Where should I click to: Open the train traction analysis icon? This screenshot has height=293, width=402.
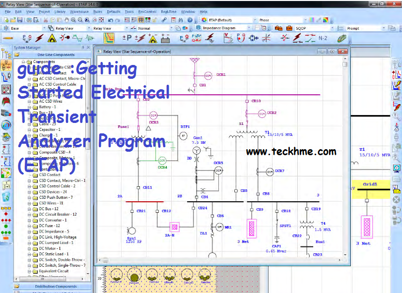point(342,38)
